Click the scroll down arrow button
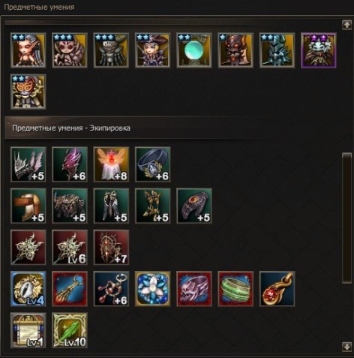Viewport: 354px width, 358px height. pos(346,347)
